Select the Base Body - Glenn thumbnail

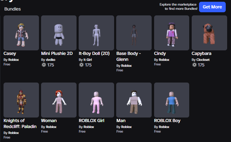pos(134,33)
